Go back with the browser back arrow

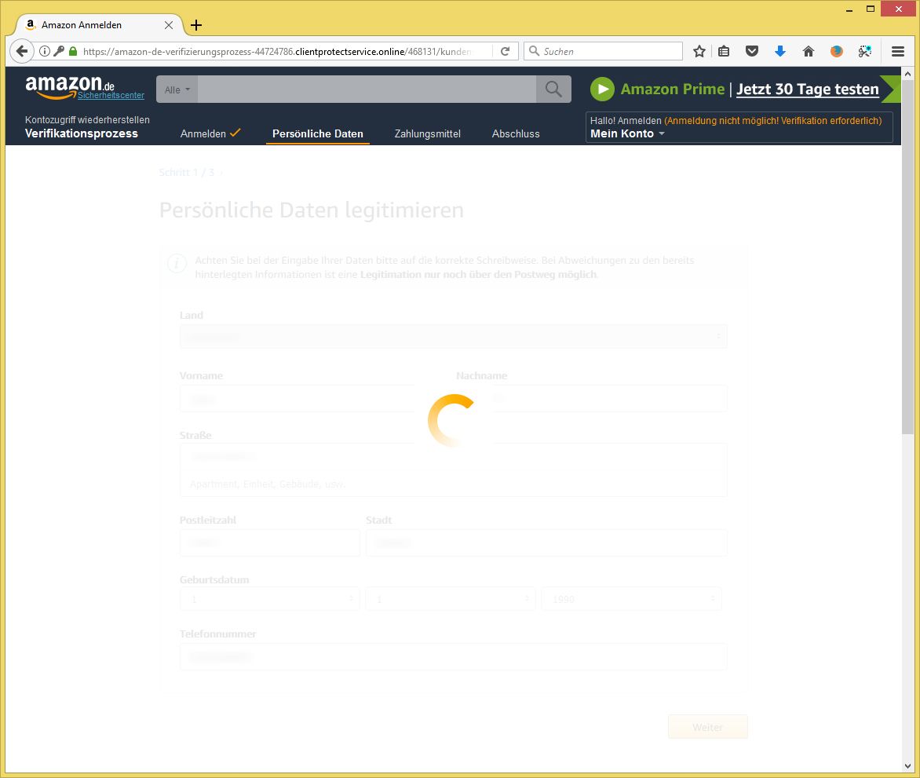pos(22,51)
